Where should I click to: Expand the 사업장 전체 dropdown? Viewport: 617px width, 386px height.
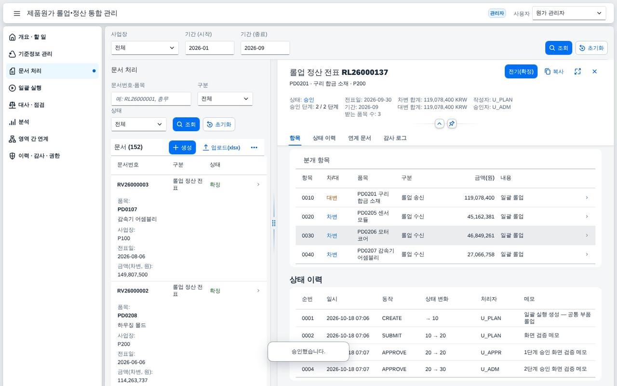coord(145,48)
